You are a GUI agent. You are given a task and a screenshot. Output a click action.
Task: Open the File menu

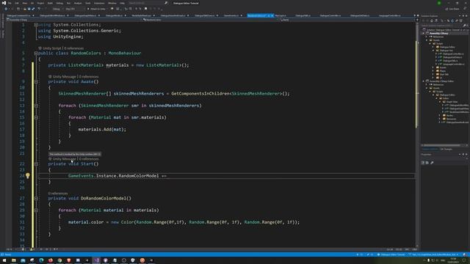coord(10,3)
